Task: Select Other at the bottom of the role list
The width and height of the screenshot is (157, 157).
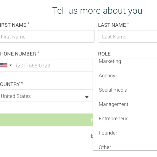Action: pos(105,147)
